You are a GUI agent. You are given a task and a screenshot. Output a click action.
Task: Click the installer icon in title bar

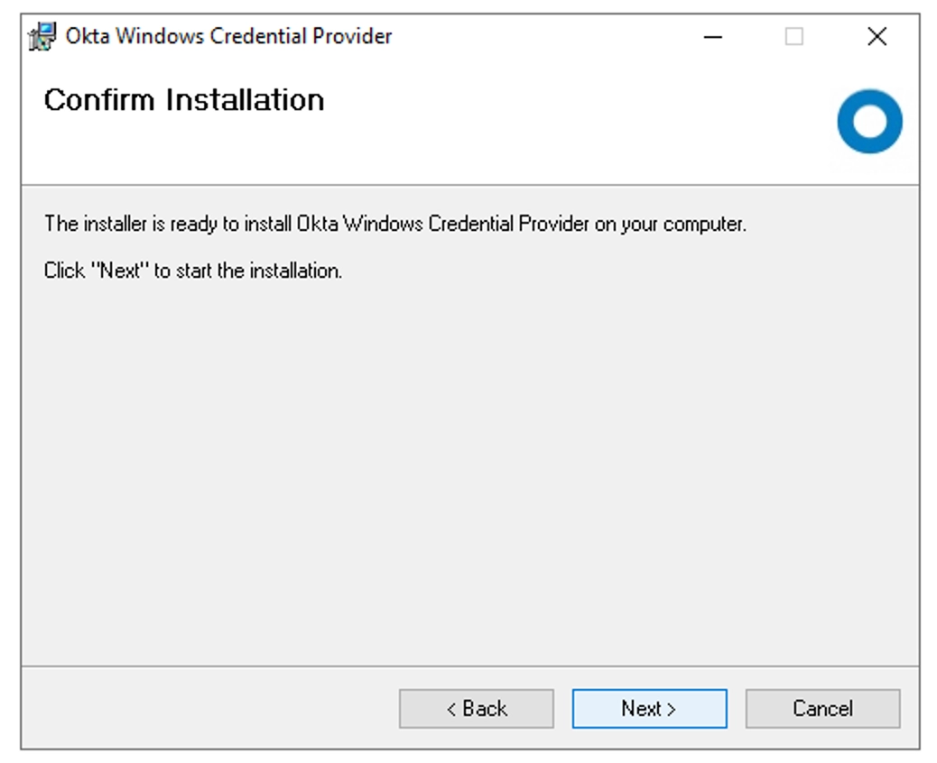(x=42, y=36)
